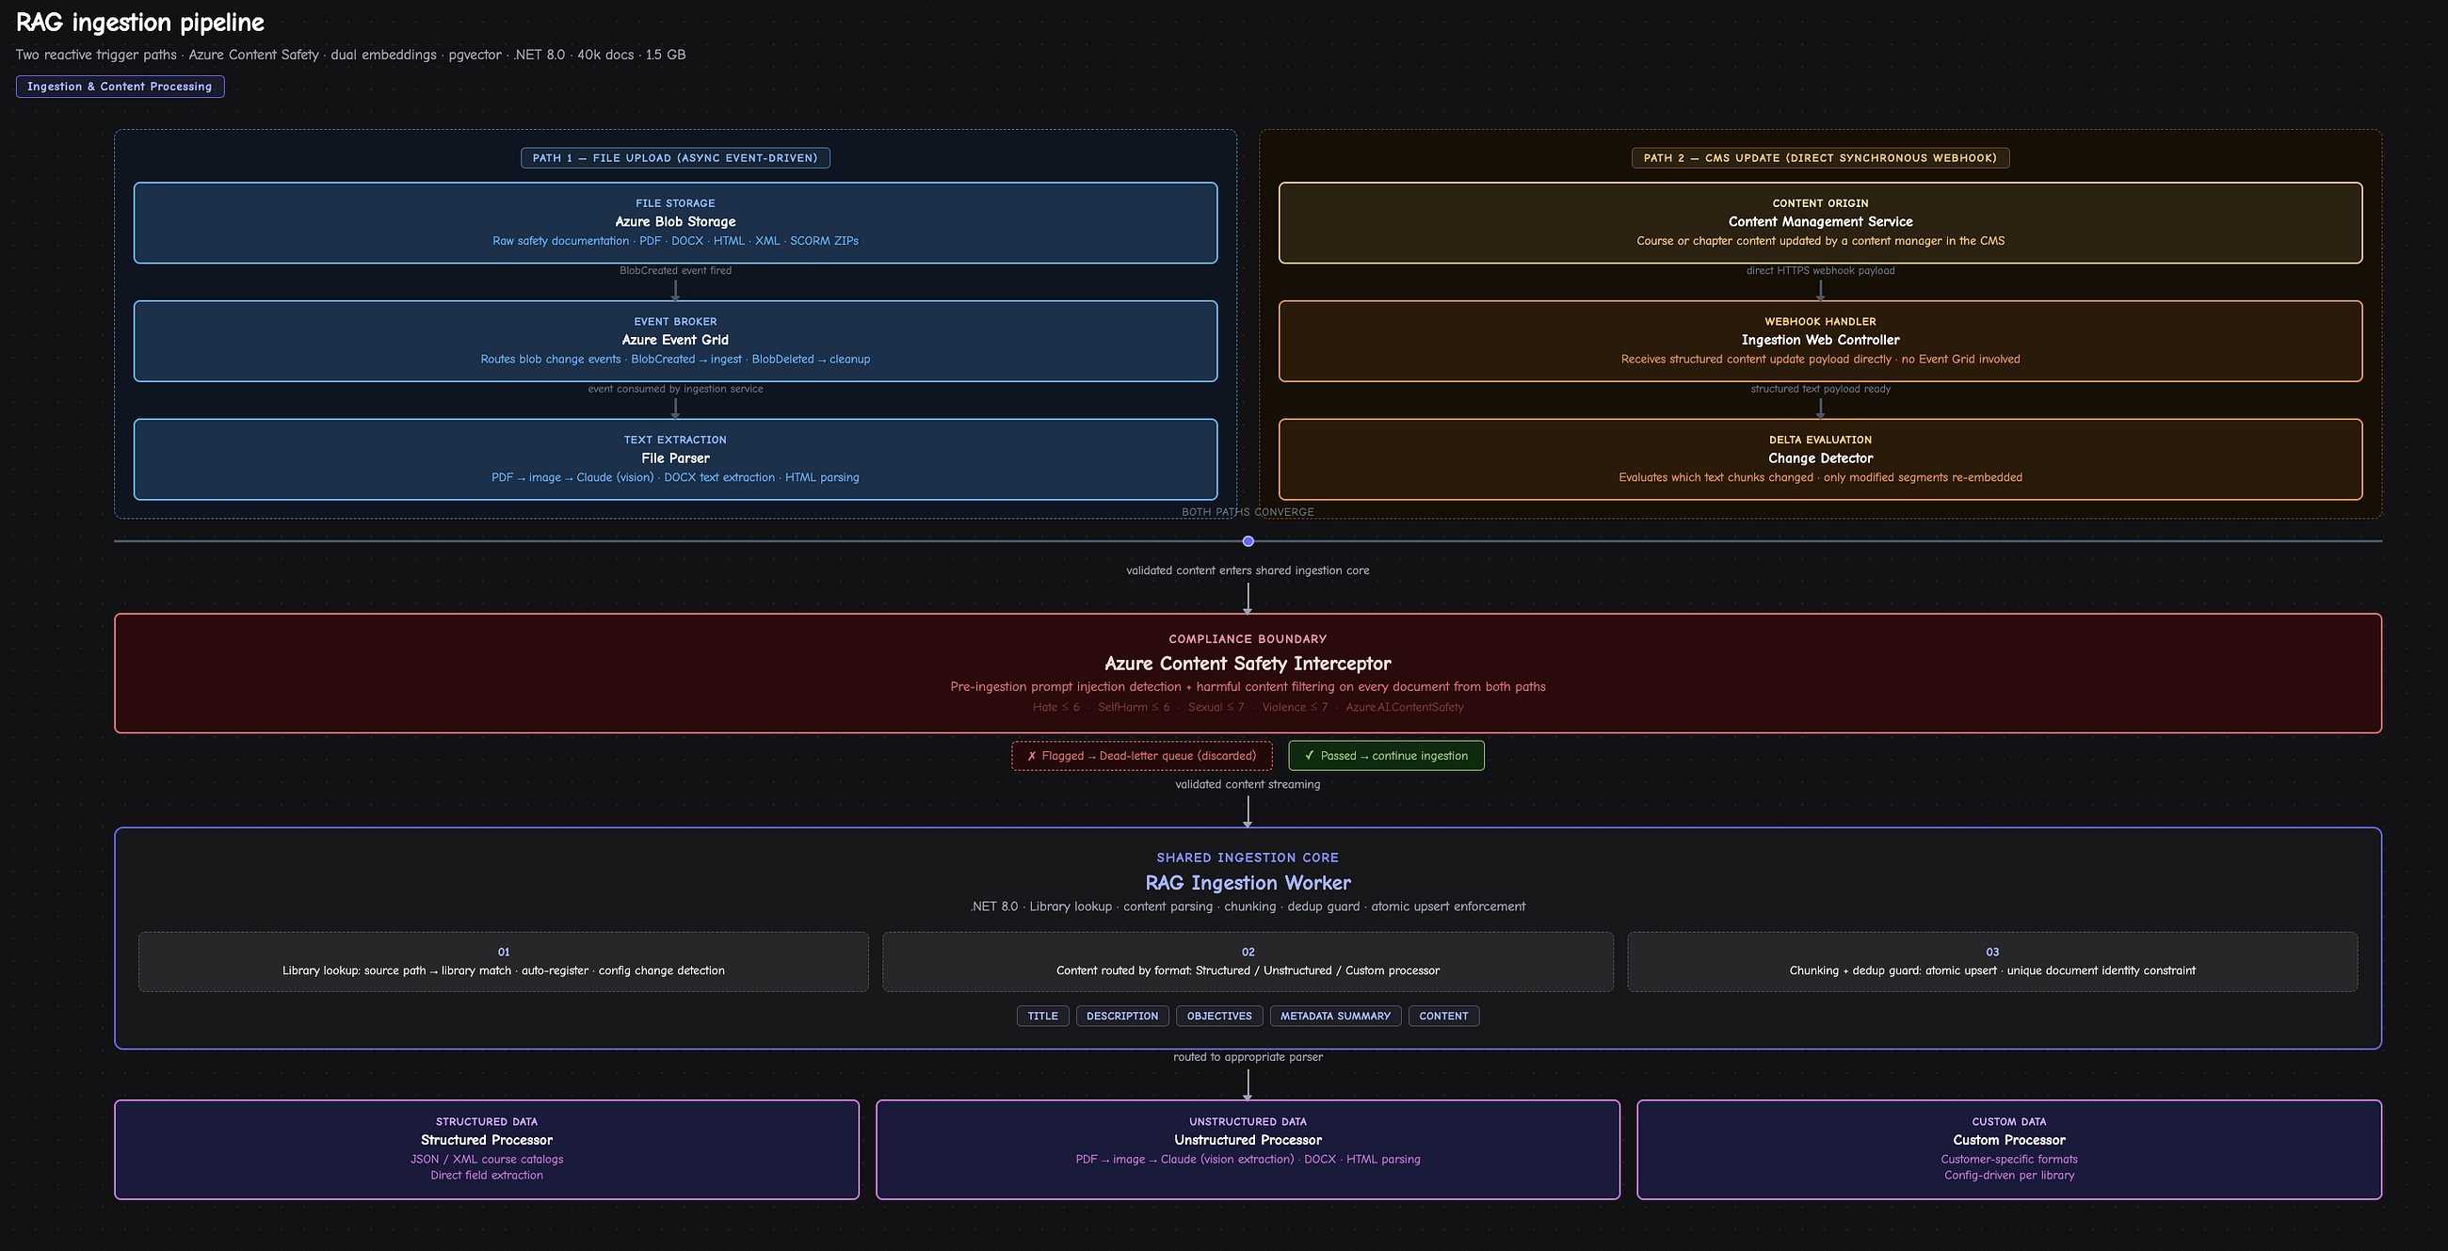Select the Path 1 File Upload label
This screenshot has width=2448, height=1251.
pos(675,158)
